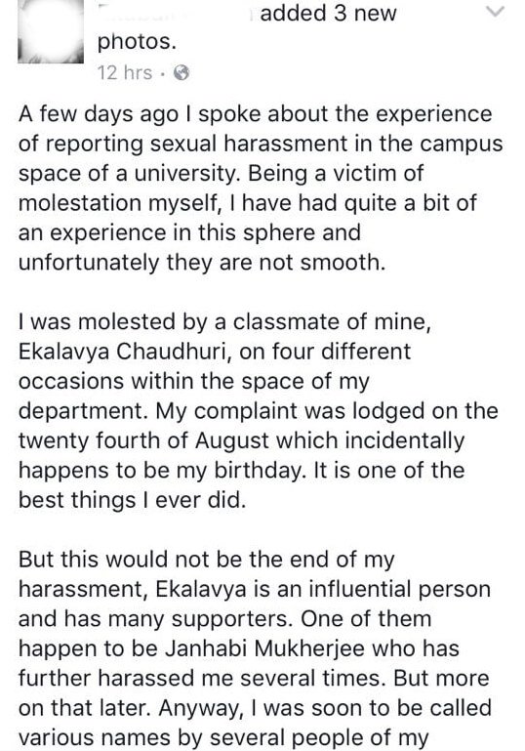
Task: Click the line "of reporting sexual harassment in the campus"
Action: [x=261, y=145]
